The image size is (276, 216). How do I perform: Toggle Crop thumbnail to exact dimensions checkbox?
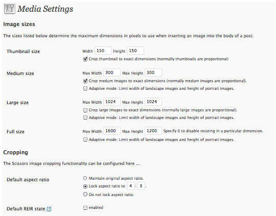85,59
